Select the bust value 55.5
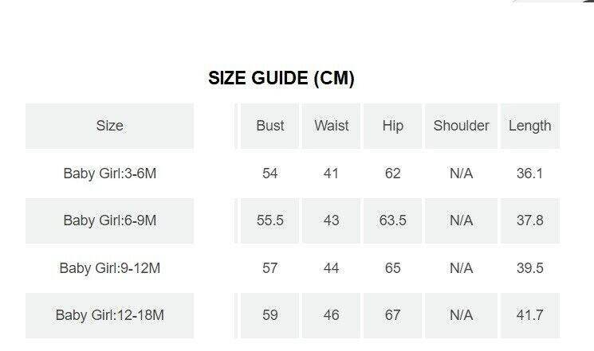594x351 pixels. [x=270, y=220]
